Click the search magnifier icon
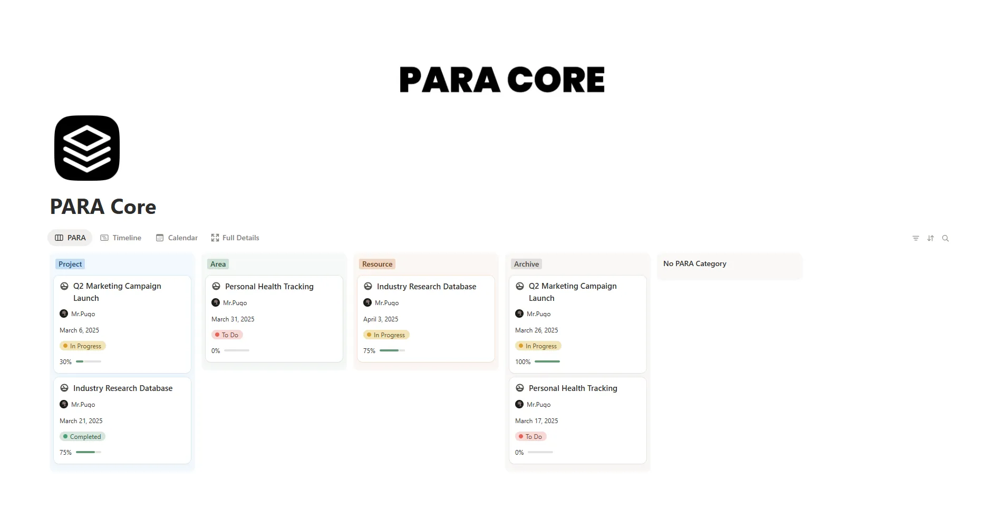This screenshot has height=509, width=1006. [945, 238]
